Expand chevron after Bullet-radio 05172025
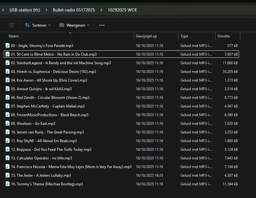This screenshot has height=198, width=256. pyautogui.click(x=101, y=10)
